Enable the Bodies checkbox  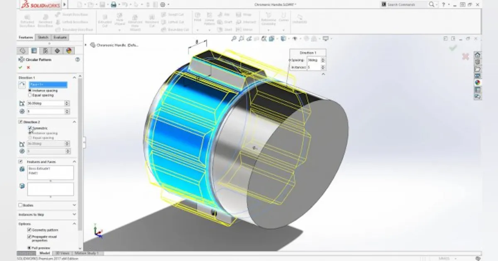20,205
